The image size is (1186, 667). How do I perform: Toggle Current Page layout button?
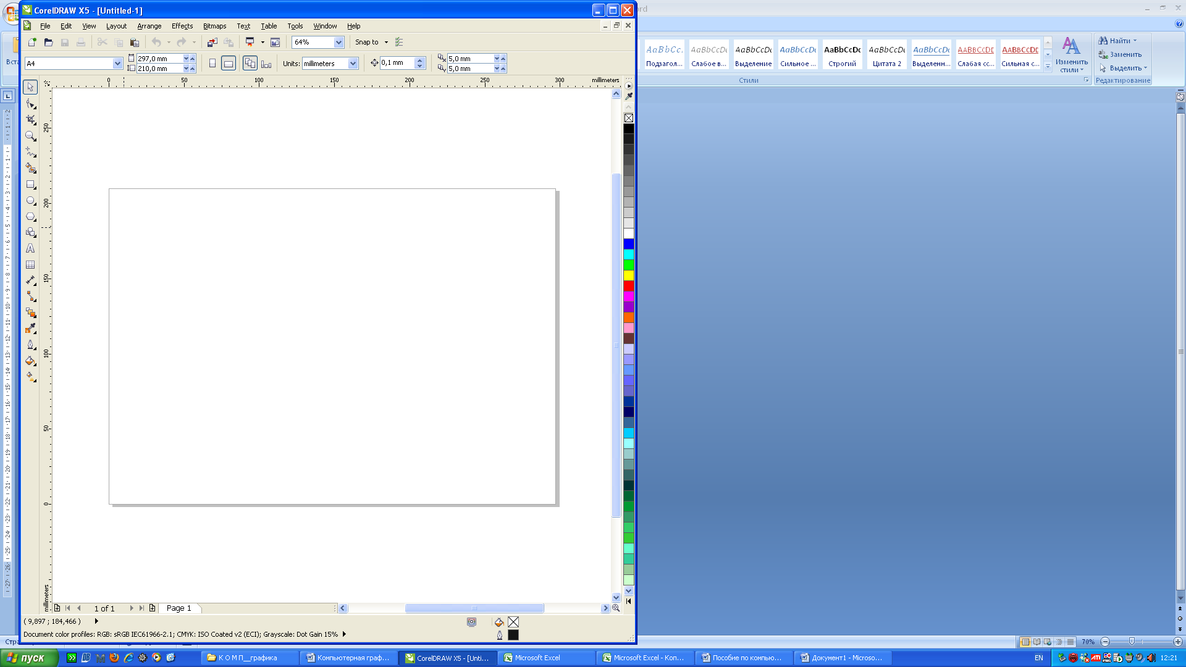(266, 63)
